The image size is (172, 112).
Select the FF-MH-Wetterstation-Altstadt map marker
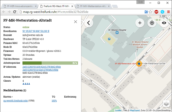coord(139,64)
